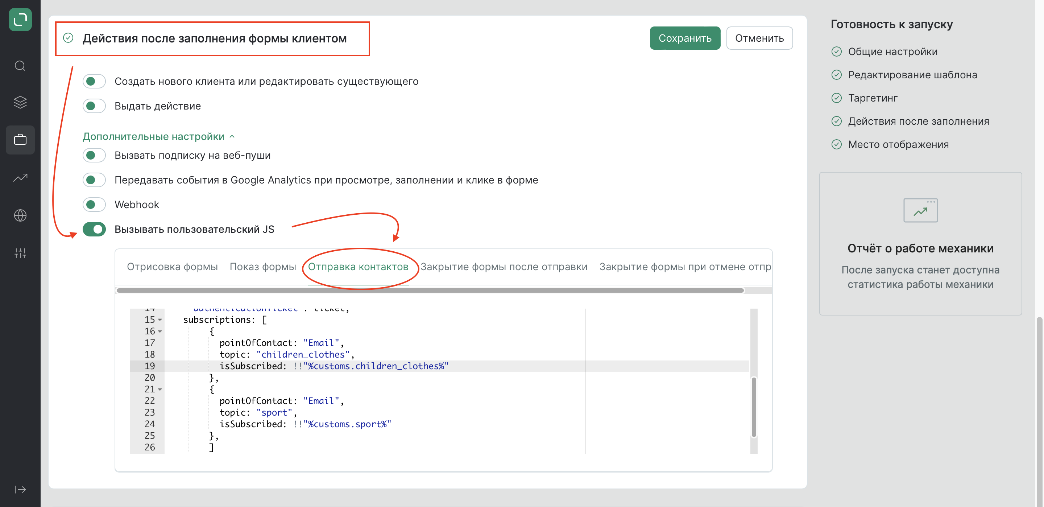Click Готовность к запуску heading
The height and width of the screenshot is (507, 1044).
(x=892, y=24)
